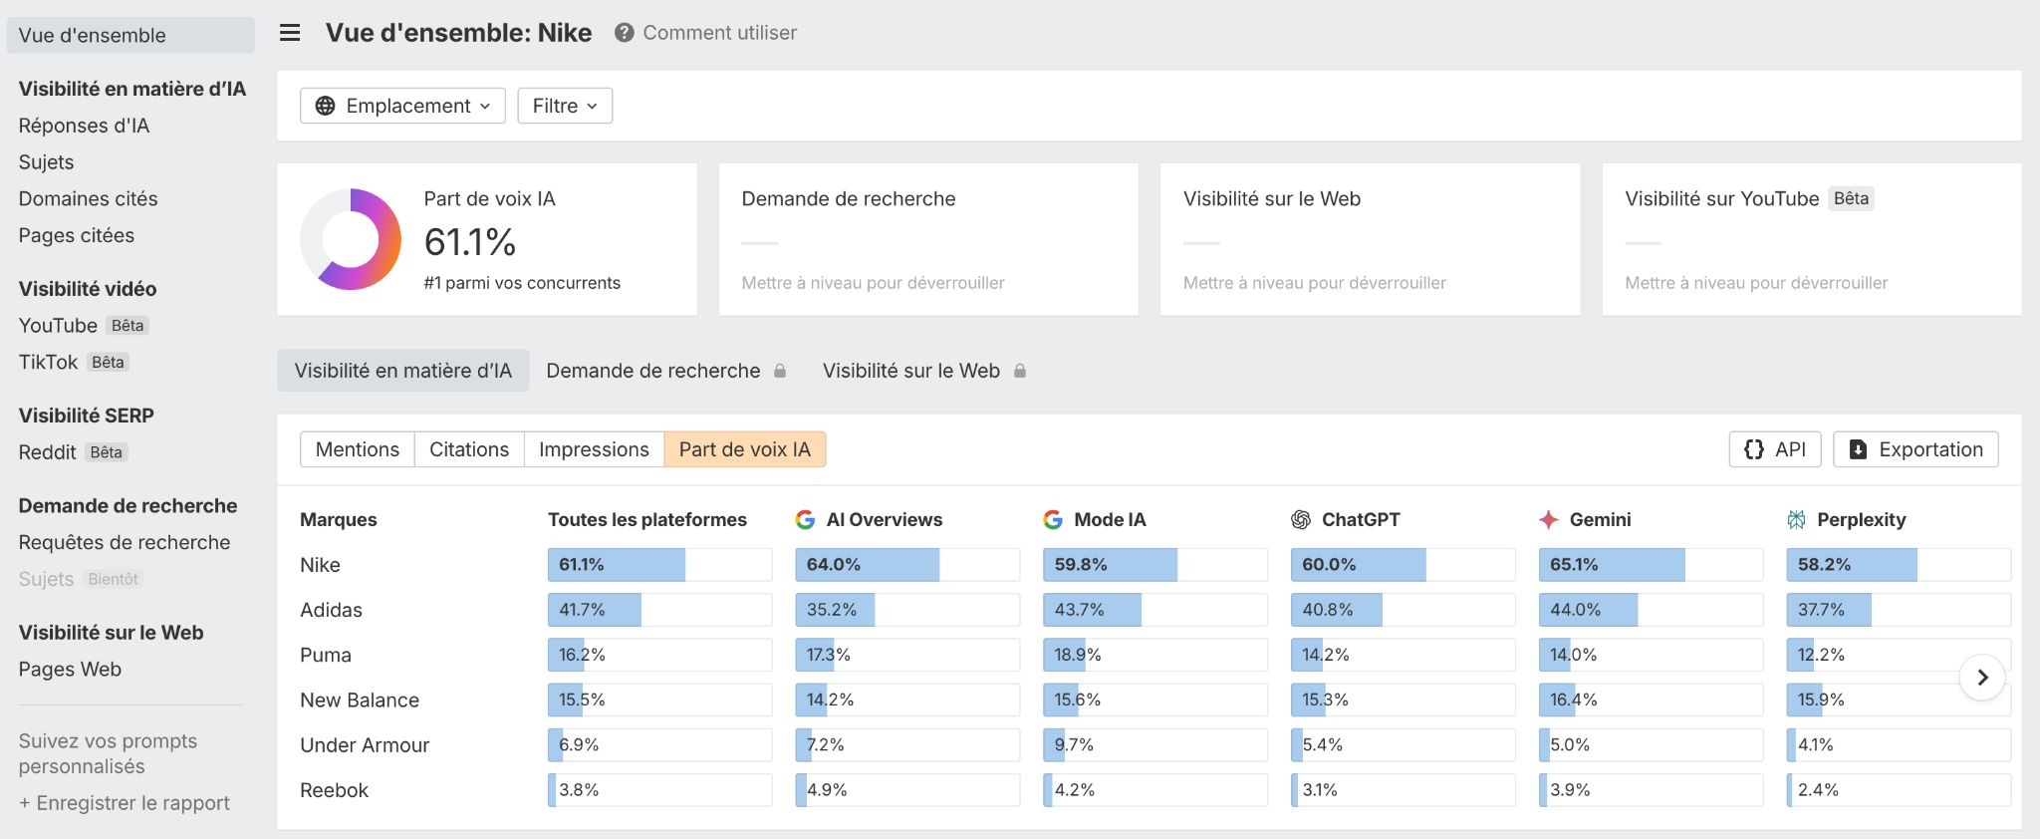Click the lock icon on Visibilité sur le Web tab

1020,371
